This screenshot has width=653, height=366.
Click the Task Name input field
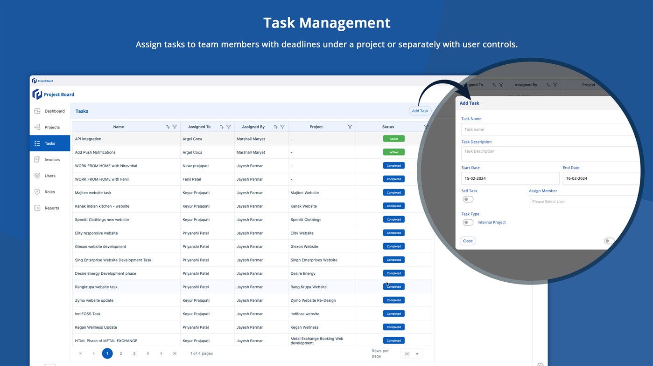click(x=551, y=129)
